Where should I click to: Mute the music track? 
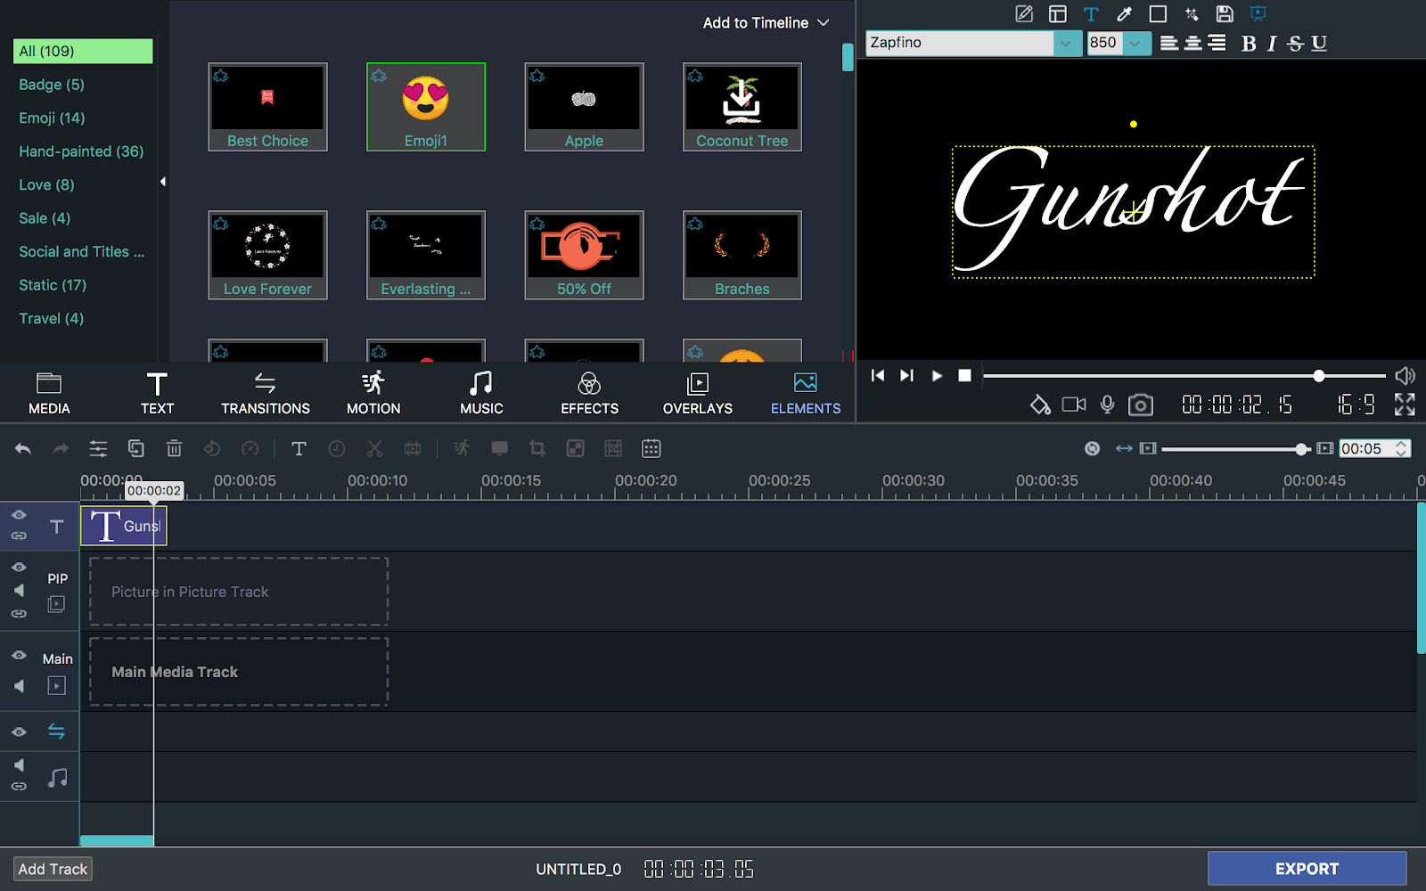(x=19, y=765)
